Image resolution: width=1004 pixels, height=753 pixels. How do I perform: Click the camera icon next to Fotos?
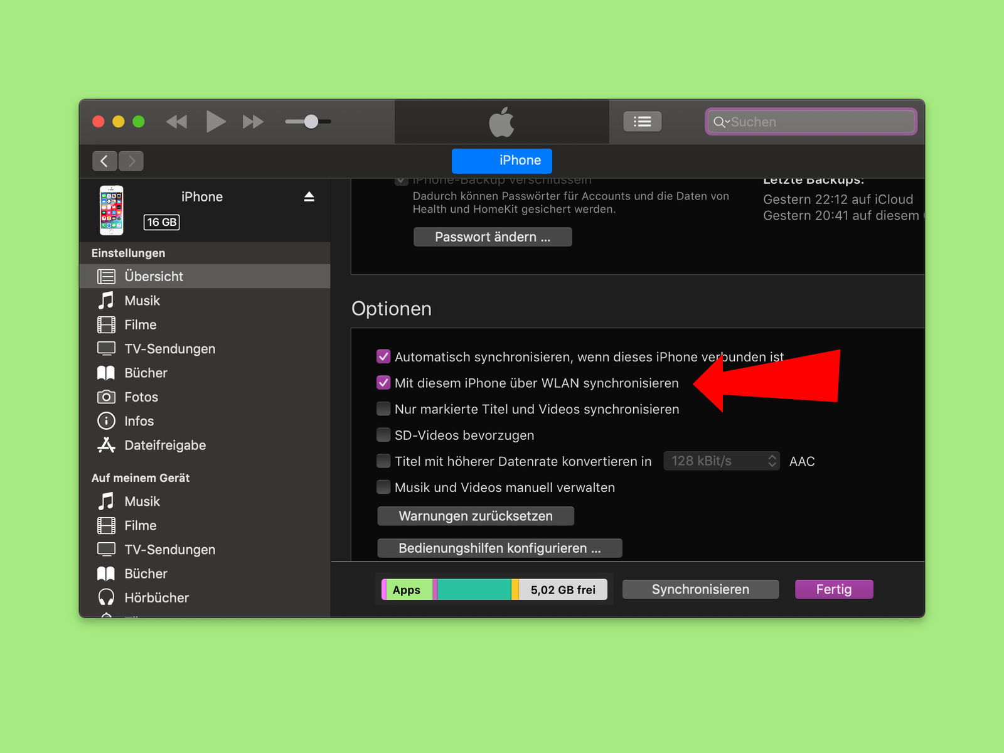[106, 397]
